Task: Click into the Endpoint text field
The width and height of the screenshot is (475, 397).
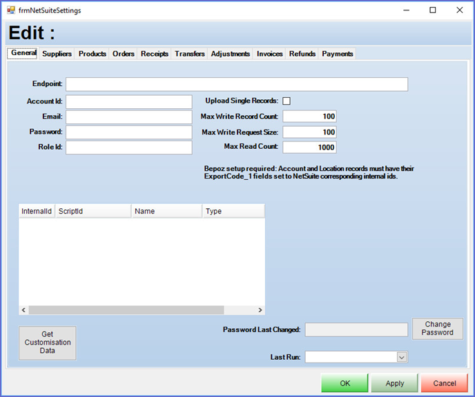Action: 237,84
